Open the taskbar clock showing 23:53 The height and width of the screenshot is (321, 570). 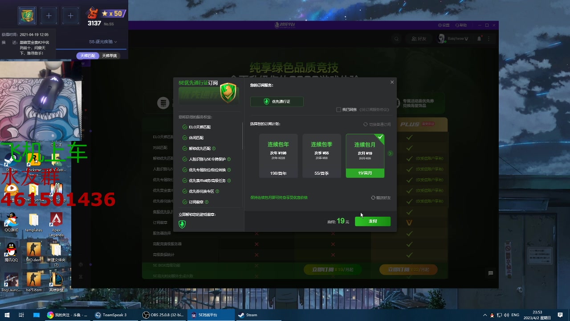[x=537, y=315]
